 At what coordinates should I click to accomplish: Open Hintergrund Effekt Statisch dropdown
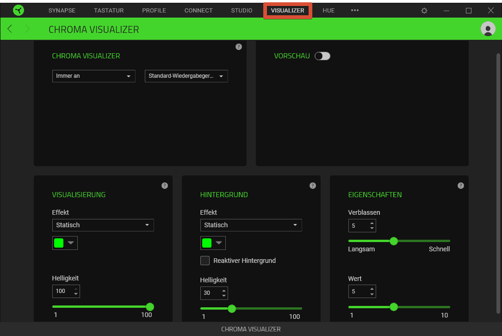(x=251, y=225)
